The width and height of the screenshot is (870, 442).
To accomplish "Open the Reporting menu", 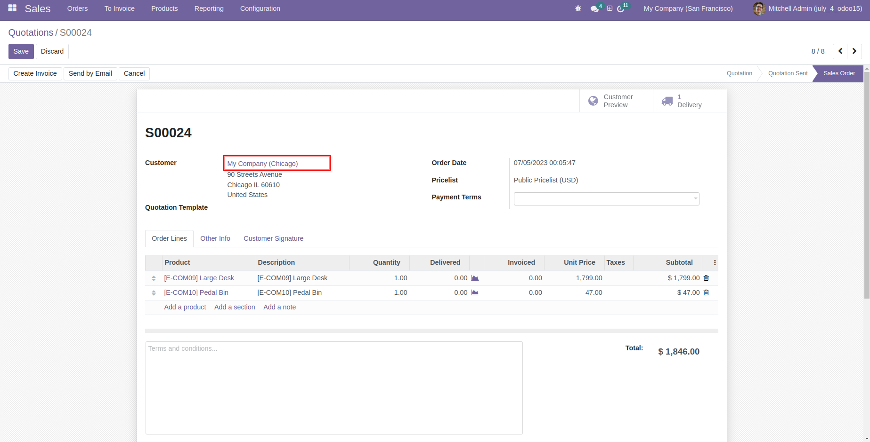I will pyautogui.click(x=209, y=8).
